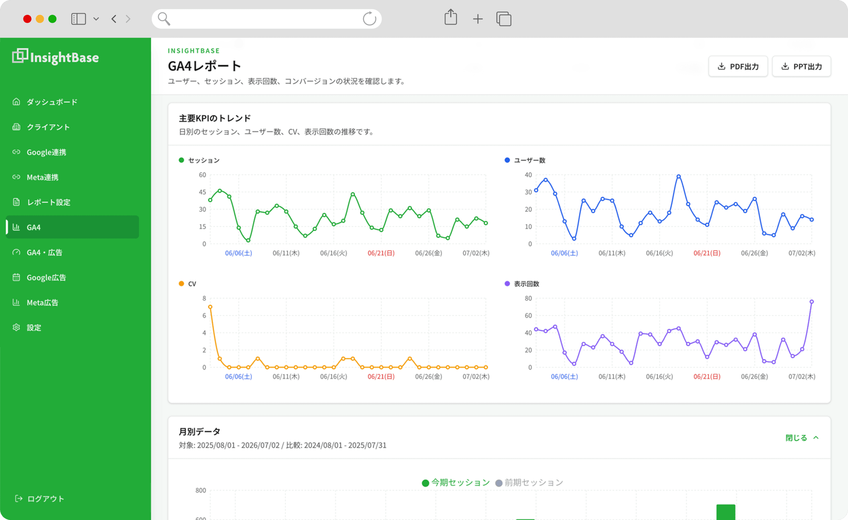Click 07/02(木) label under 表示回数 chart

point(802,377)
